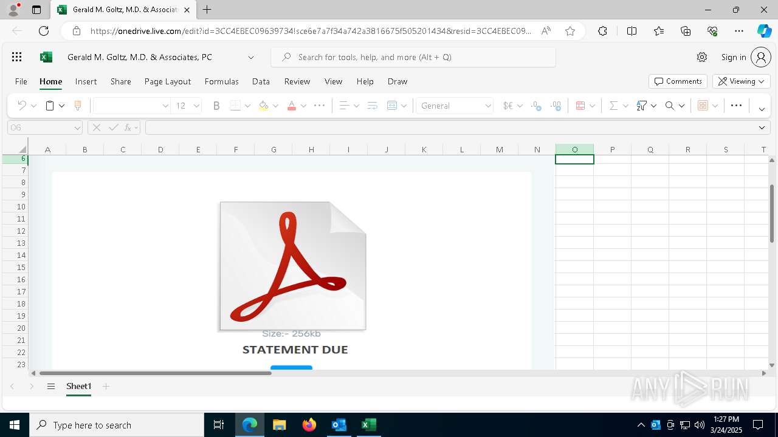
Task: Click the Undo arrow icon
Action: [21, 106]
